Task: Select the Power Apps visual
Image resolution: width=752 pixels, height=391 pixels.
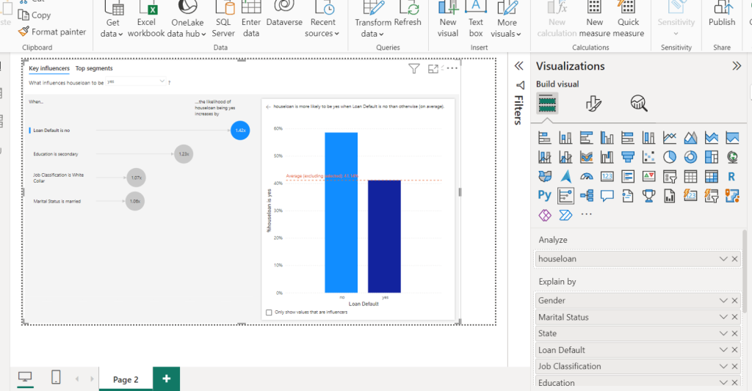Action: click(544, 215)
